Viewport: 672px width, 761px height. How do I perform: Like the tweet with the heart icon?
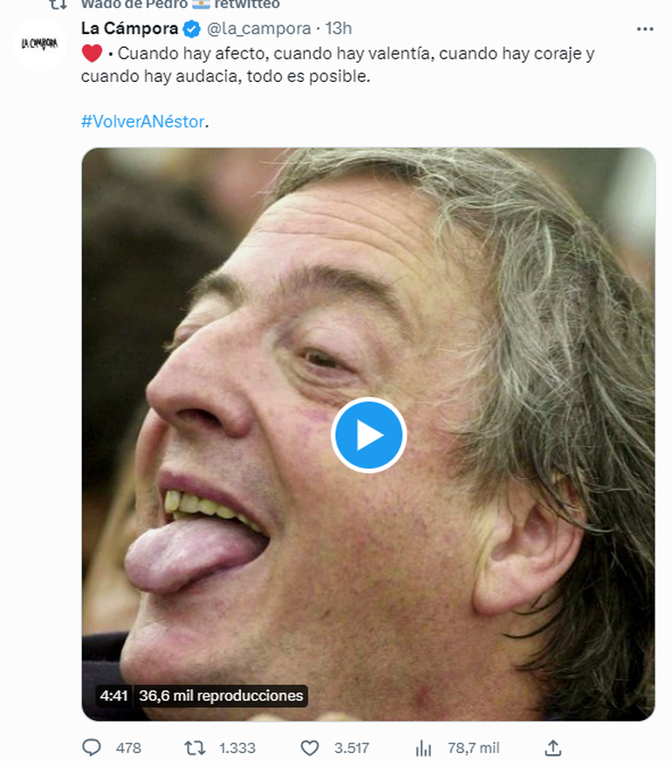(x=310, y=748)
